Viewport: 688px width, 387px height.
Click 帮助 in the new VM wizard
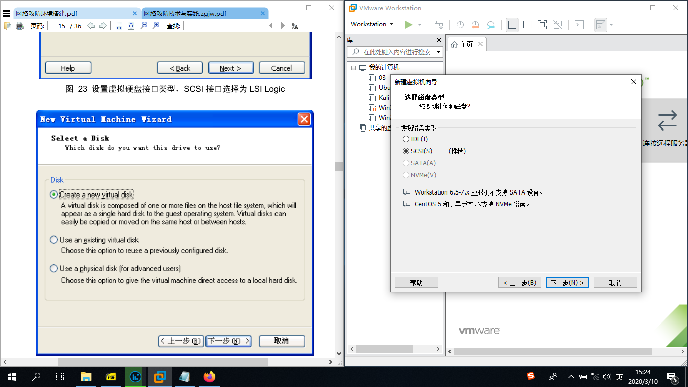click(x=417, y=282)
